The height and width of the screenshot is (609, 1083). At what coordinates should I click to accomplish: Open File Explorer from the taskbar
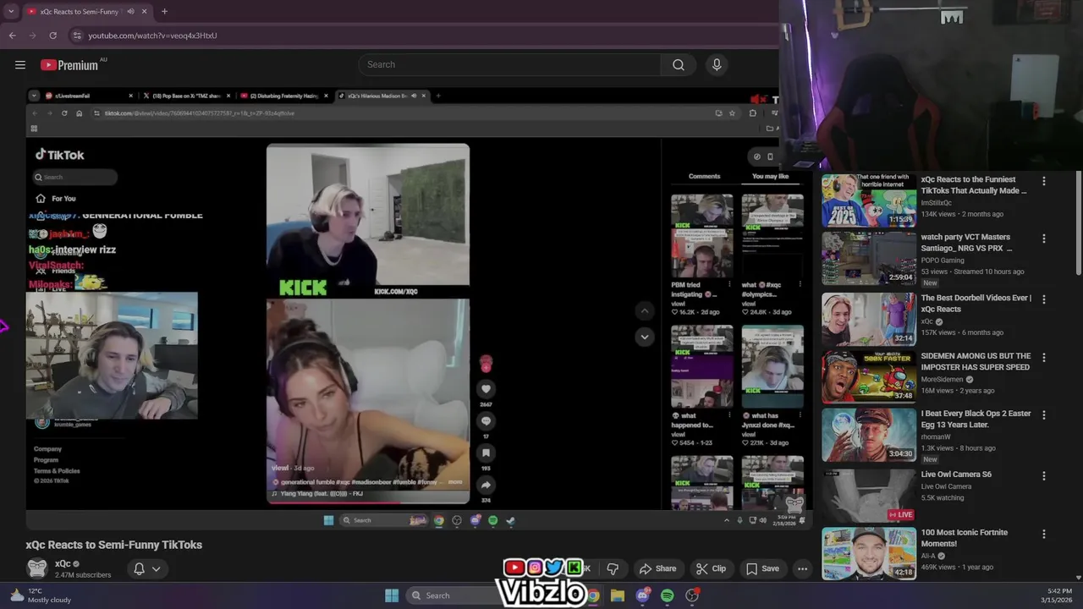tap(618, 595)
